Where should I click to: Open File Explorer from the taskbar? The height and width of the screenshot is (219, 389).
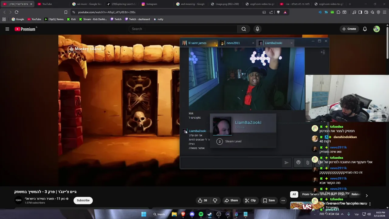[x=174, y=214]
